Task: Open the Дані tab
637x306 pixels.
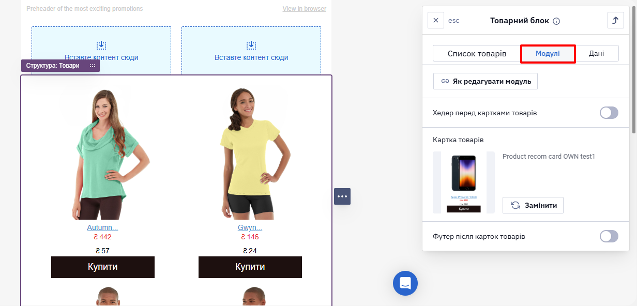Action: point(597,54)
